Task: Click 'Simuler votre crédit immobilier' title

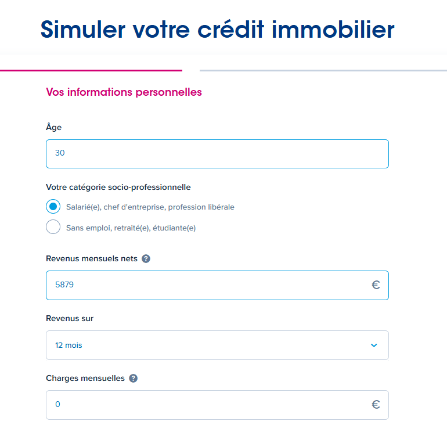Action: pyautogui.click(x=218, y=30)
